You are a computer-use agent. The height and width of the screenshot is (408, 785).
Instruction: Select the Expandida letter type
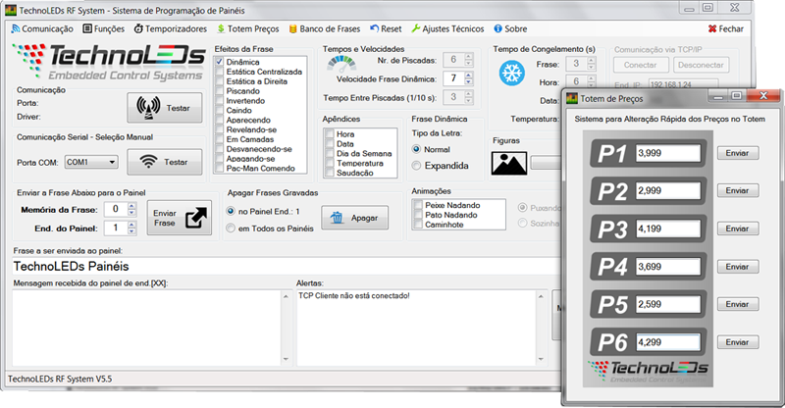tap(416, 165)
